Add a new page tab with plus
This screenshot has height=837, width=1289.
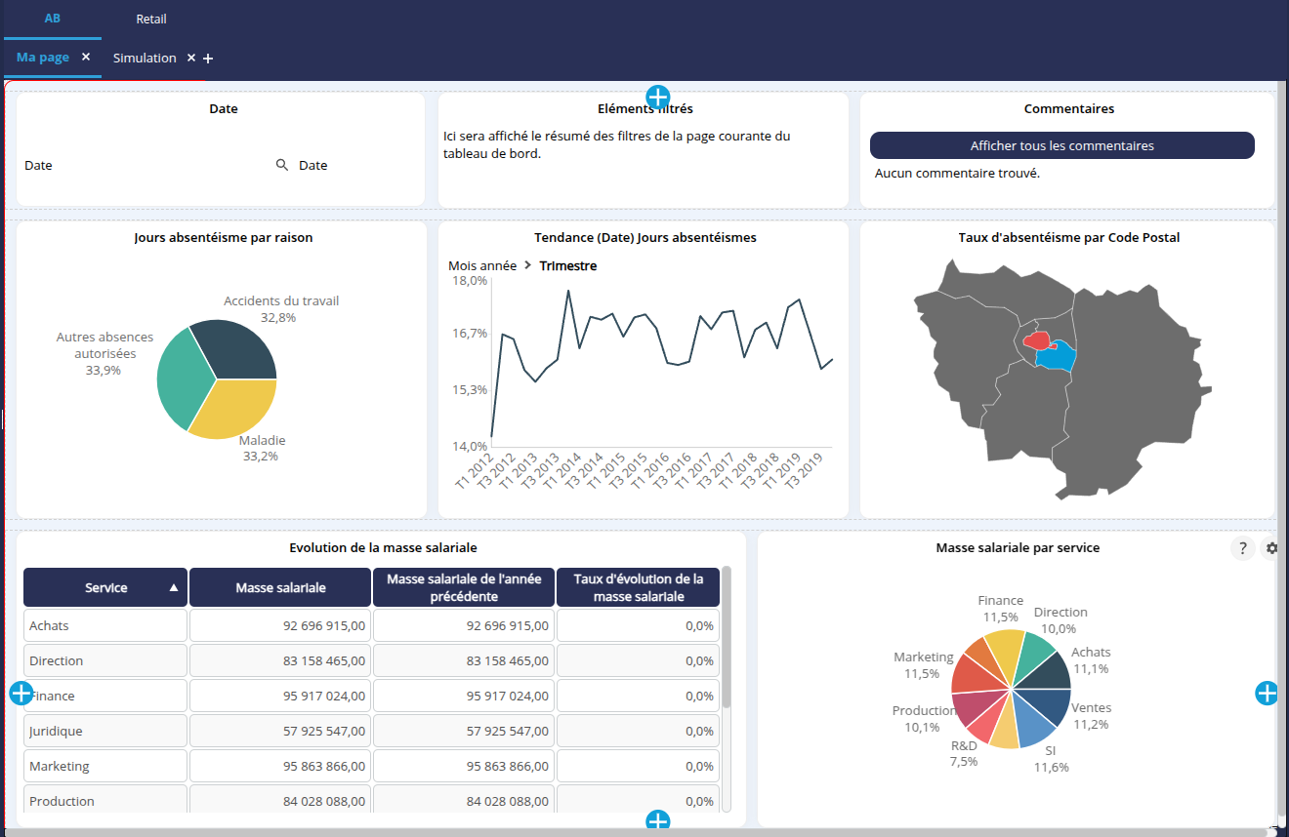point(208,59)
